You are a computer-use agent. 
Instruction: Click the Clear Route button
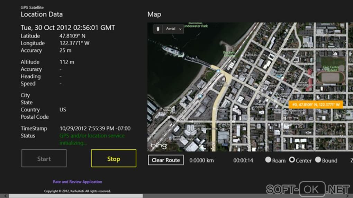(x=166, y=160)
